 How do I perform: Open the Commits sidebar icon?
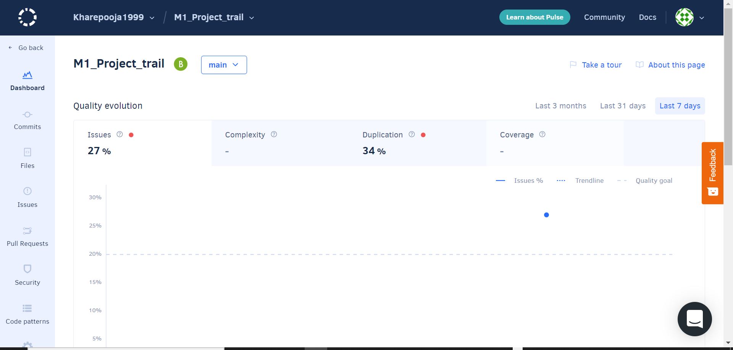coord(27,115)
